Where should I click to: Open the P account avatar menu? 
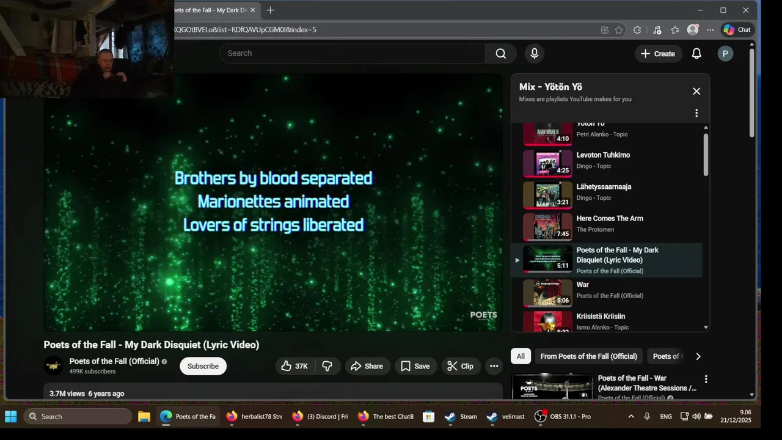coord(725,54)
